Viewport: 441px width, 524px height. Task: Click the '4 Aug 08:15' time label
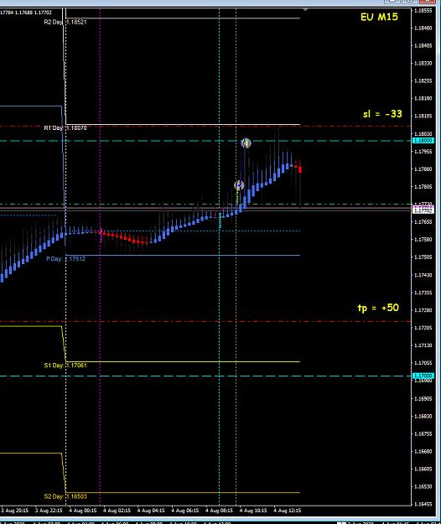coord(219,511)
